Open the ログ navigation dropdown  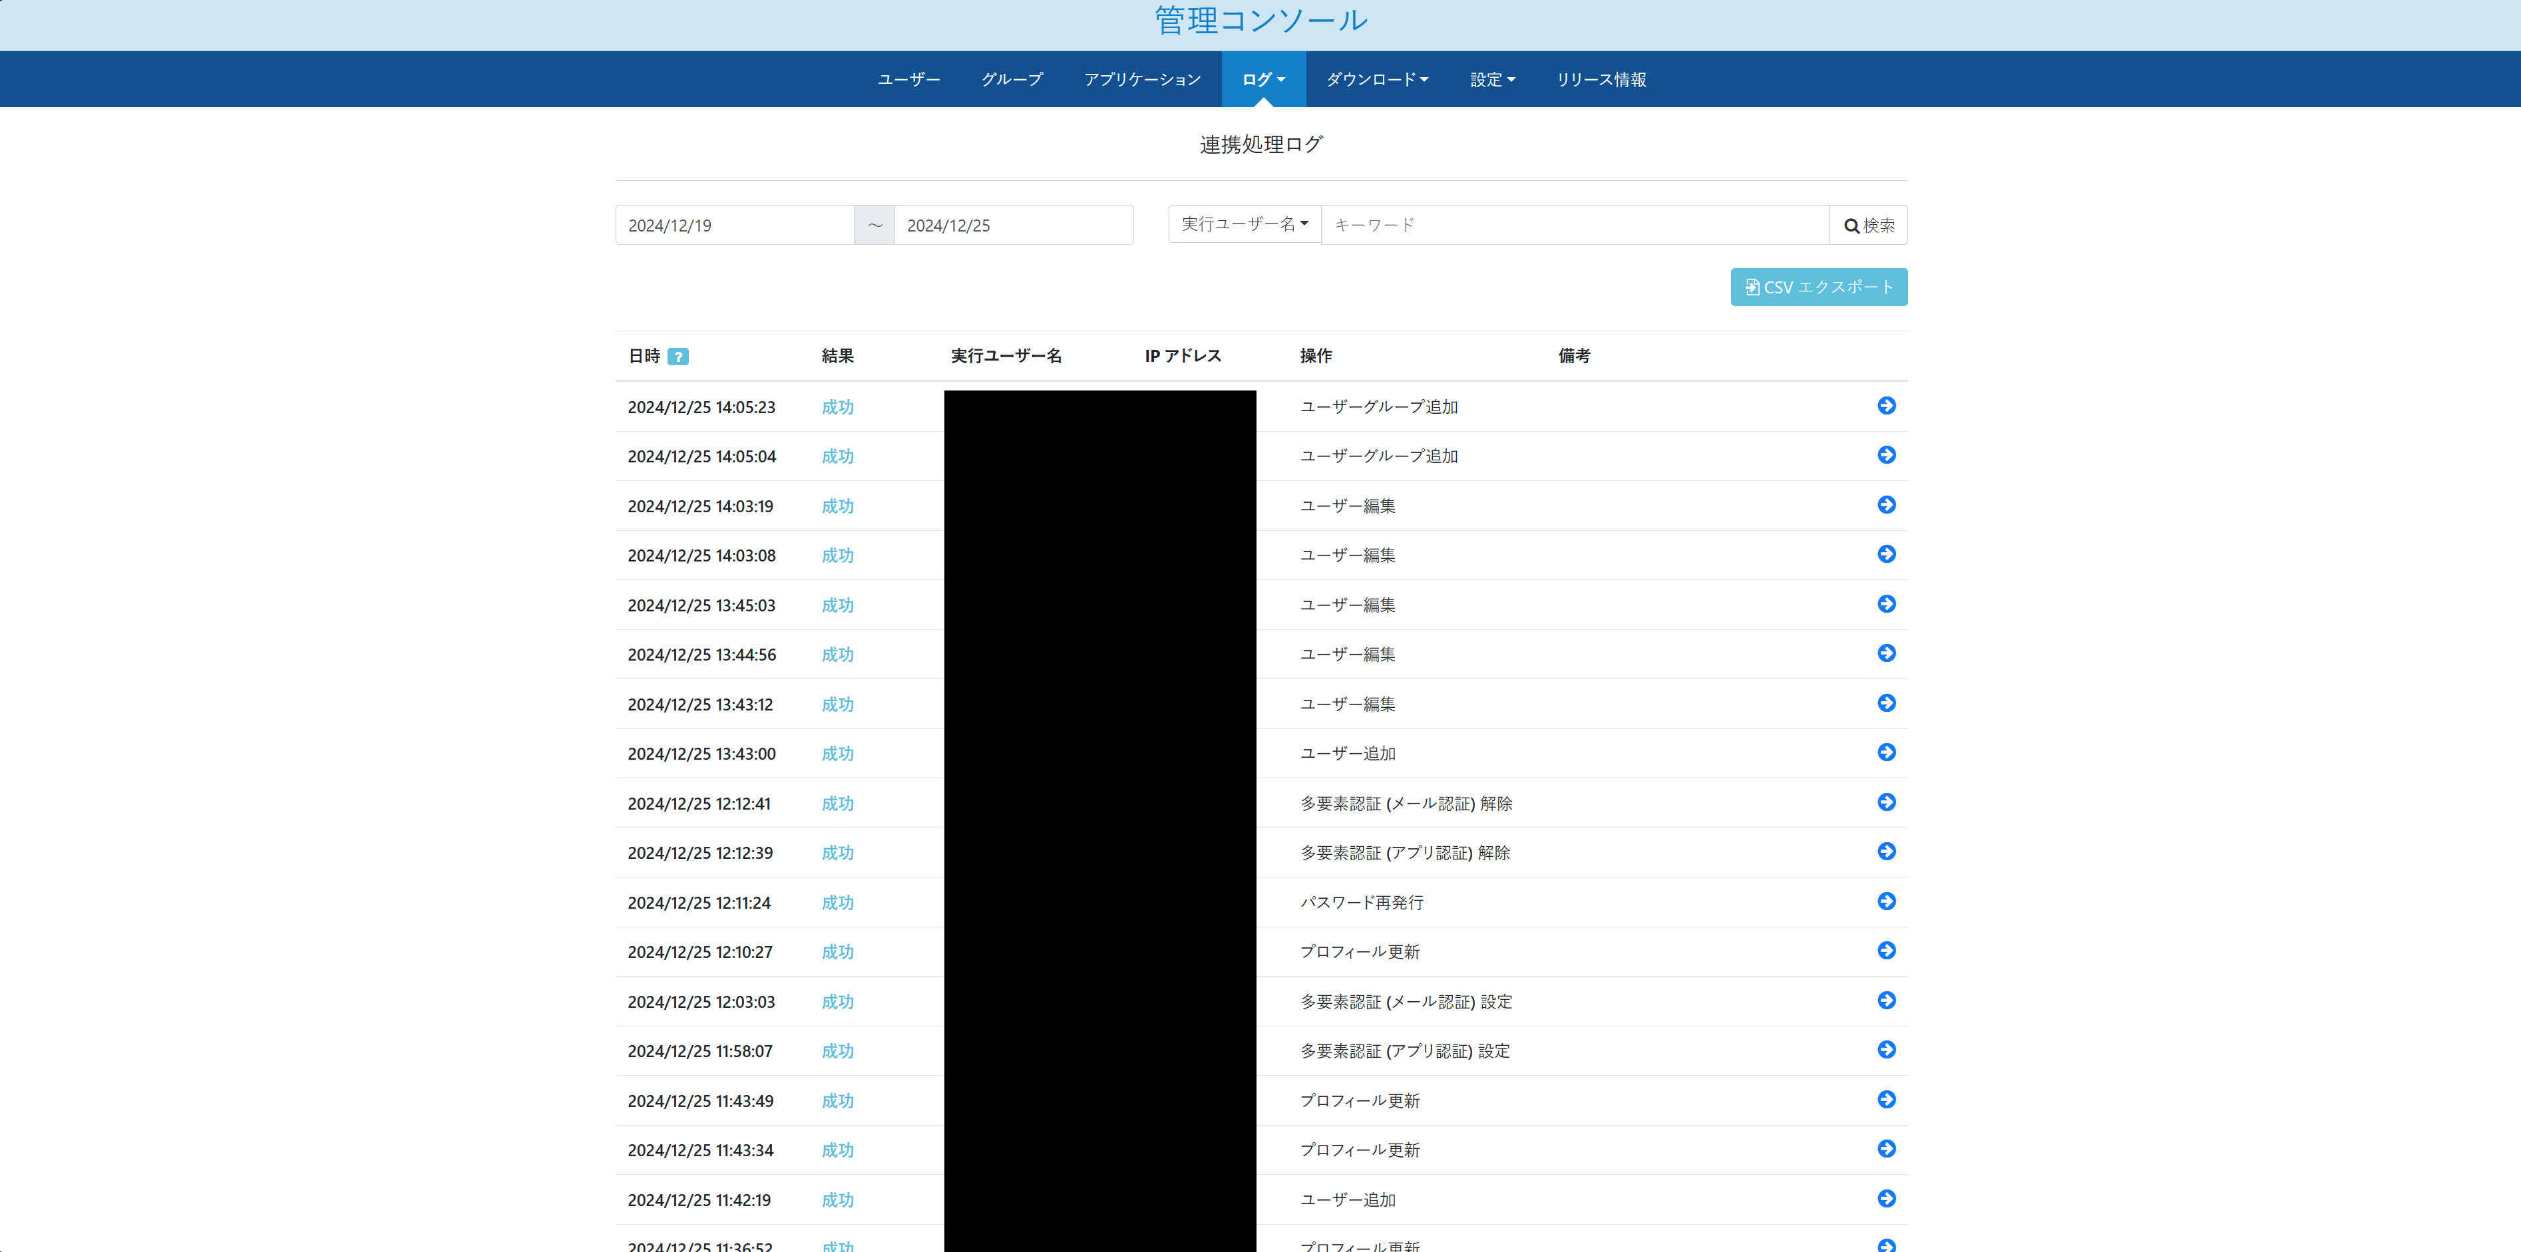pyautogui.click(x=1262, y=79)
